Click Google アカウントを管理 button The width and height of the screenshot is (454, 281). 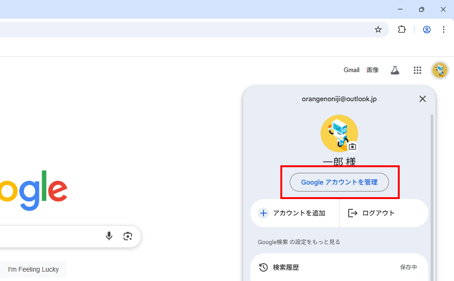coord(339,182)
